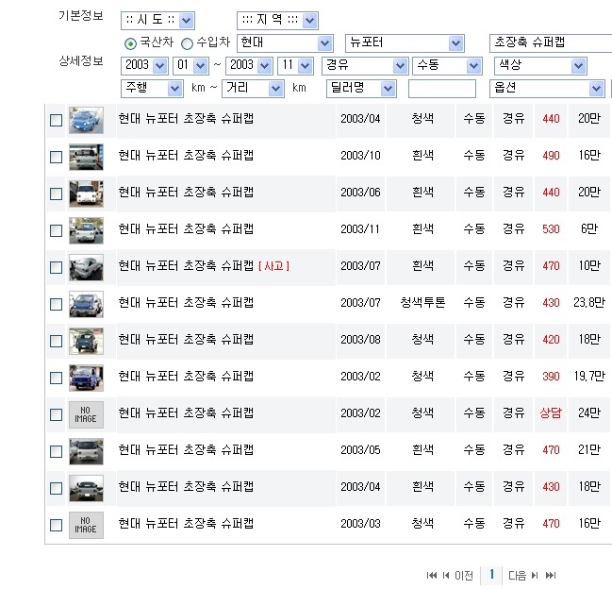
Task: Open thumbnail of the 청색투톤 listing
Action: coord(86,304)
